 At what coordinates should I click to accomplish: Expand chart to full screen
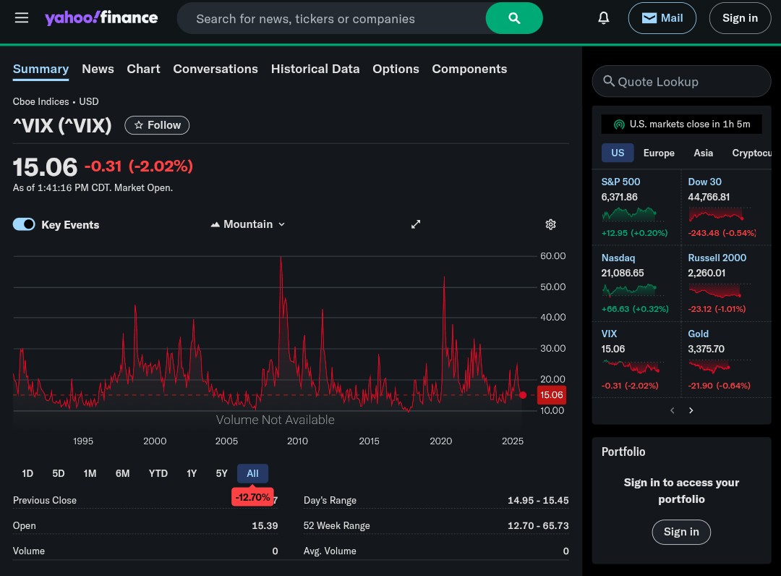[415, 224]
